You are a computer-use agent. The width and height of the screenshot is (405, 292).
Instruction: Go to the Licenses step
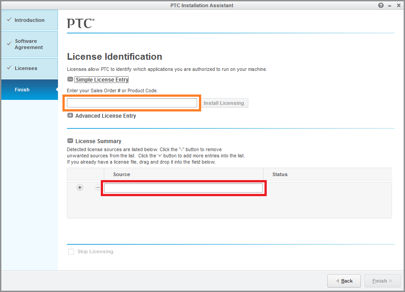tap(29, 68)
